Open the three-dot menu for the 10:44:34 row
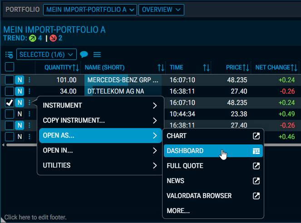Image resolution: width=301 pixels, height=223 pixels. click(30, 114)
